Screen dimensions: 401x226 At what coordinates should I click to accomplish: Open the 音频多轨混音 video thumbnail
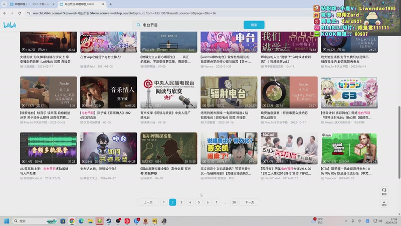48,148
